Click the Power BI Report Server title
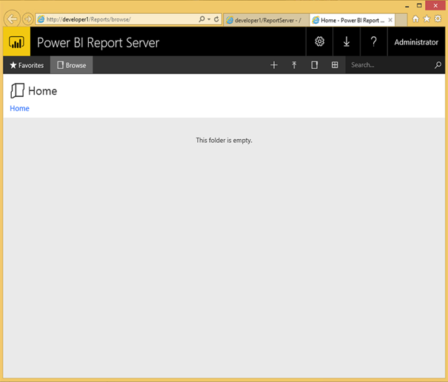448x382 pixels. pos(98,43)
